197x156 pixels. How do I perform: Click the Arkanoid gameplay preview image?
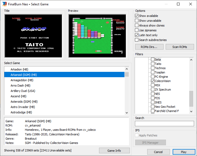[x=97, y=36]
